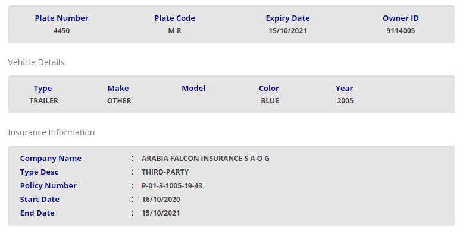
Task: Click the Model column header
Action: tap(193, 88)
